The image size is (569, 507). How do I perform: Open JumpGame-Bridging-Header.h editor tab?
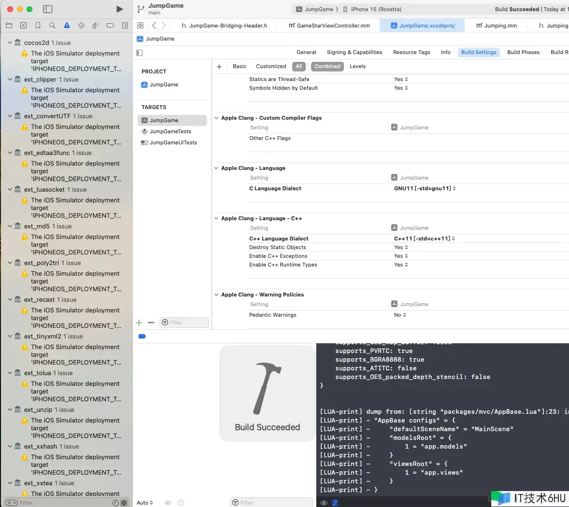tap(224, 26)
